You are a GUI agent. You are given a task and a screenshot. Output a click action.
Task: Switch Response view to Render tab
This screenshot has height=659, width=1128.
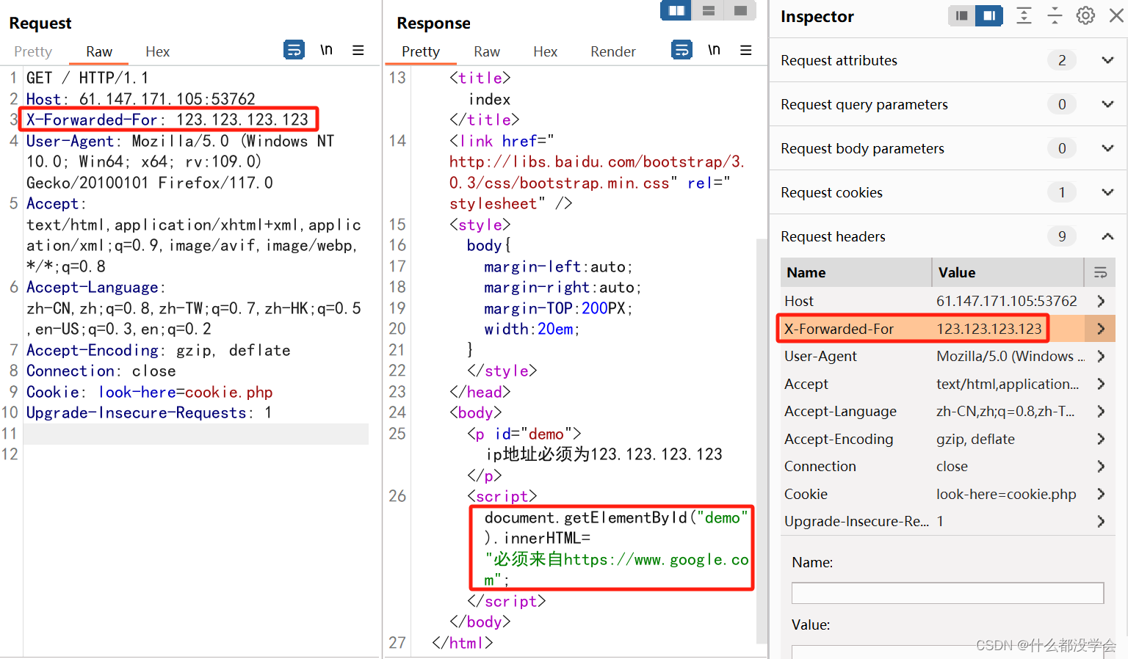613,51
